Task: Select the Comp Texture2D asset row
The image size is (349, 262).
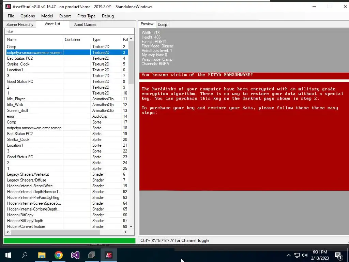Action: [67, 47]
